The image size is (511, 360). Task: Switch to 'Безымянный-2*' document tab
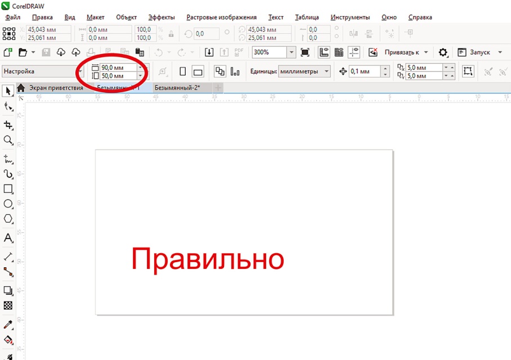tap(177, 88)
